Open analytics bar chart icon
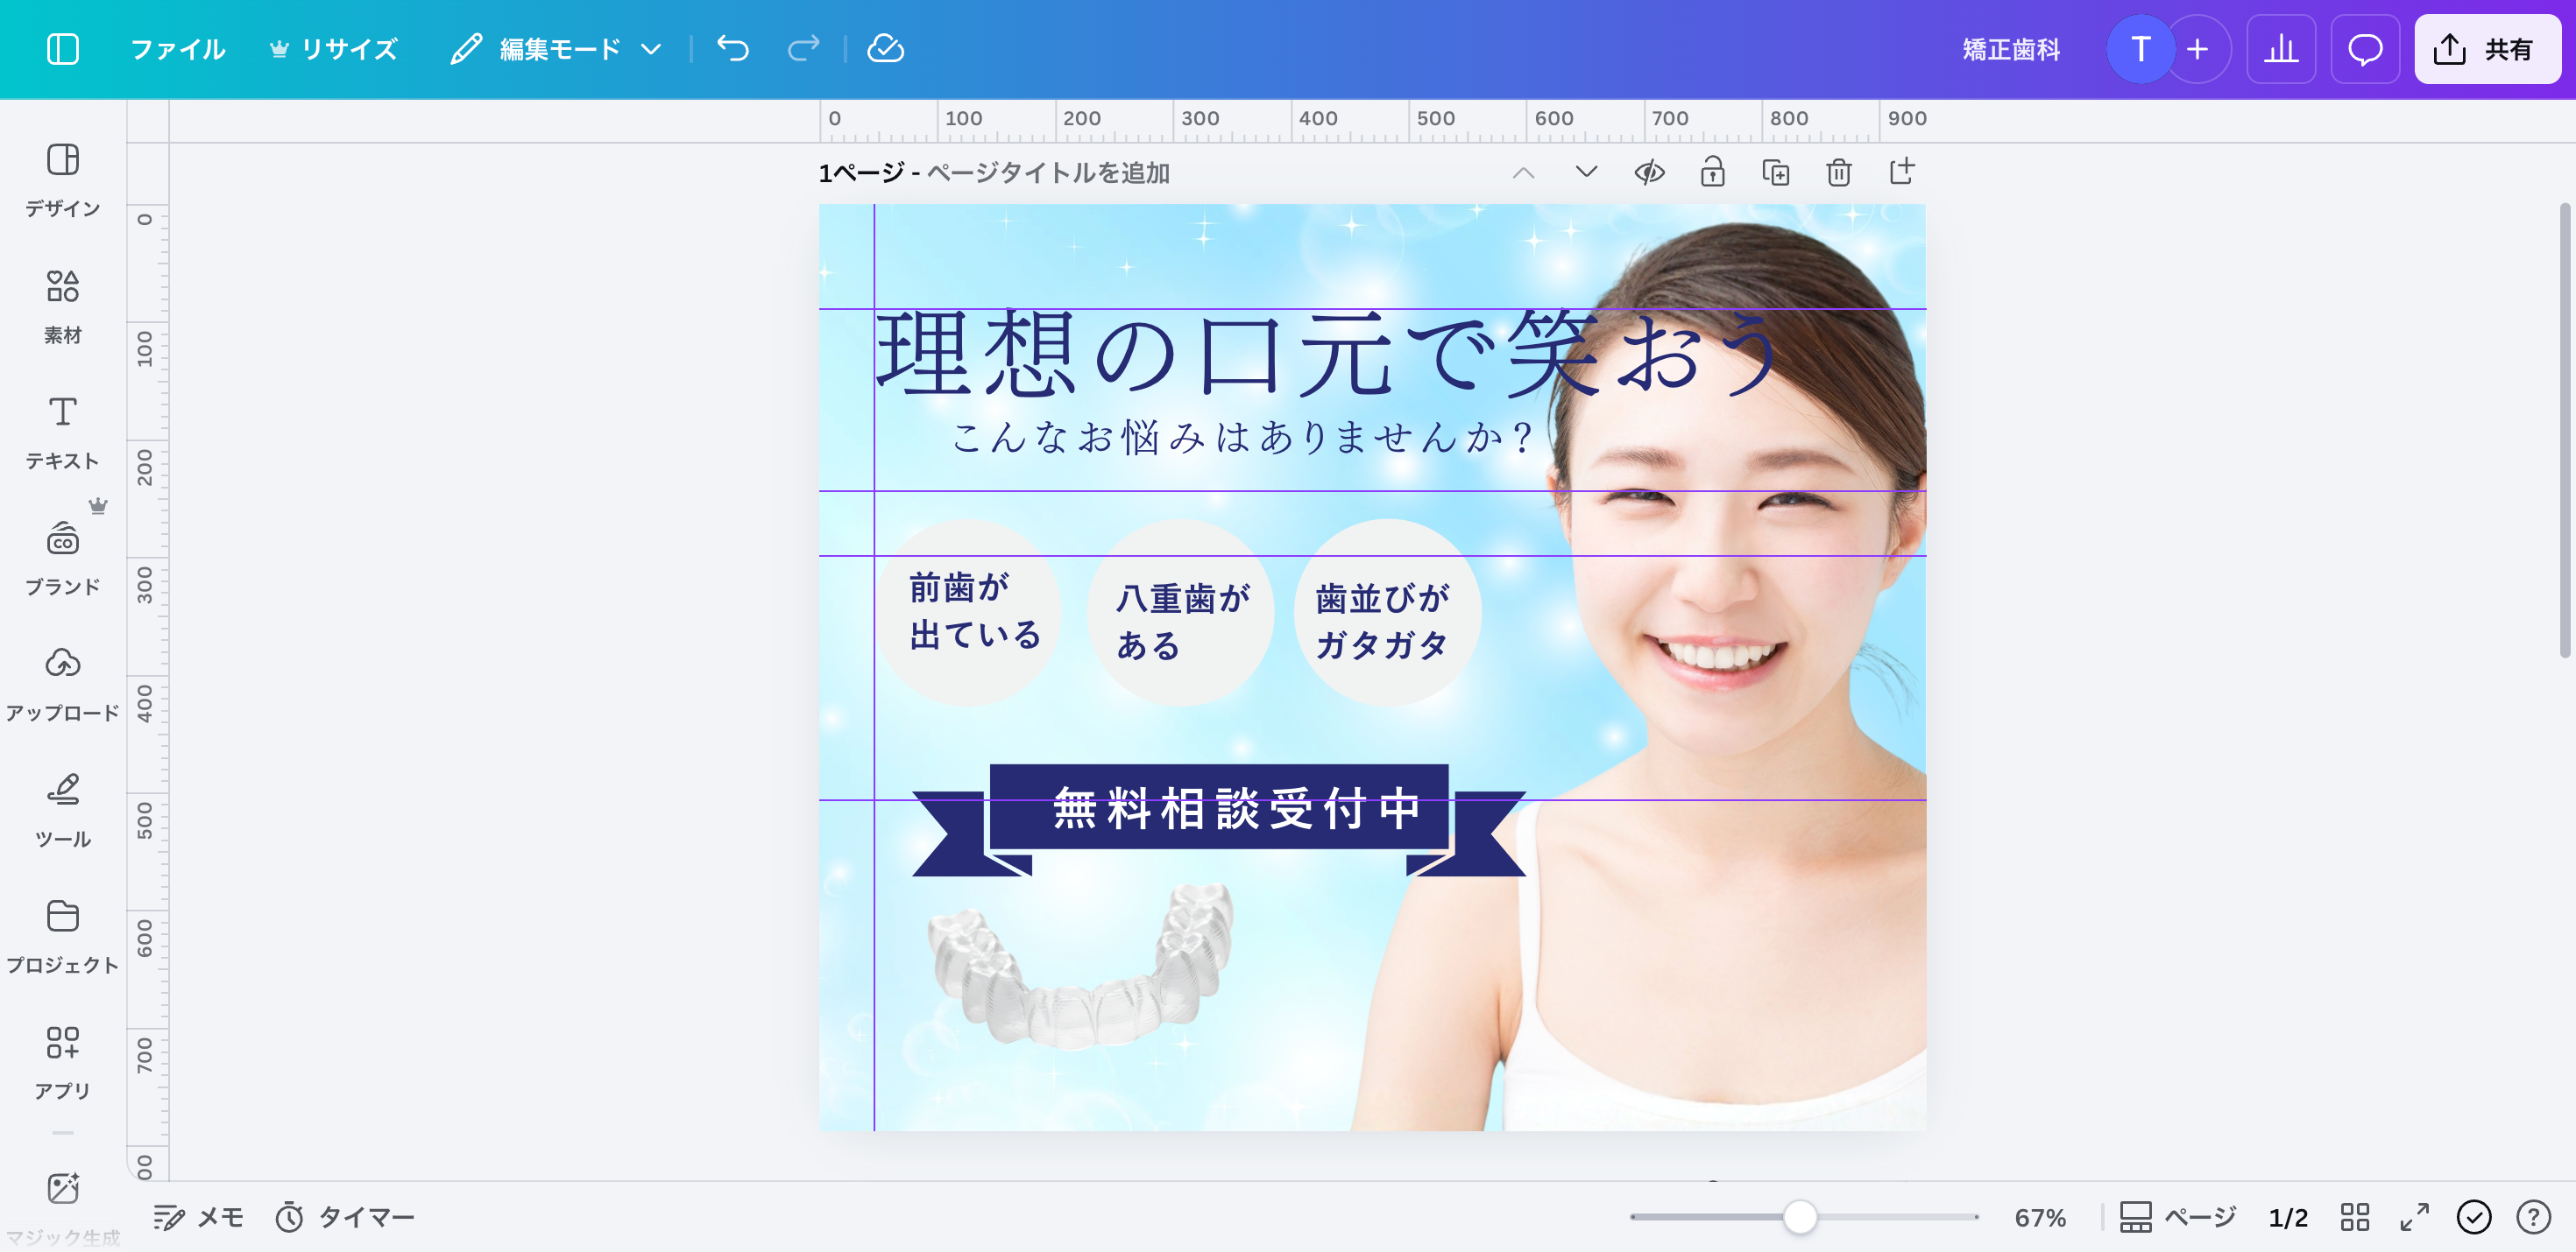Image resolution: width=2576 pixels, height=1252 pixels. pyautogui.click(x=2280, y=48)
